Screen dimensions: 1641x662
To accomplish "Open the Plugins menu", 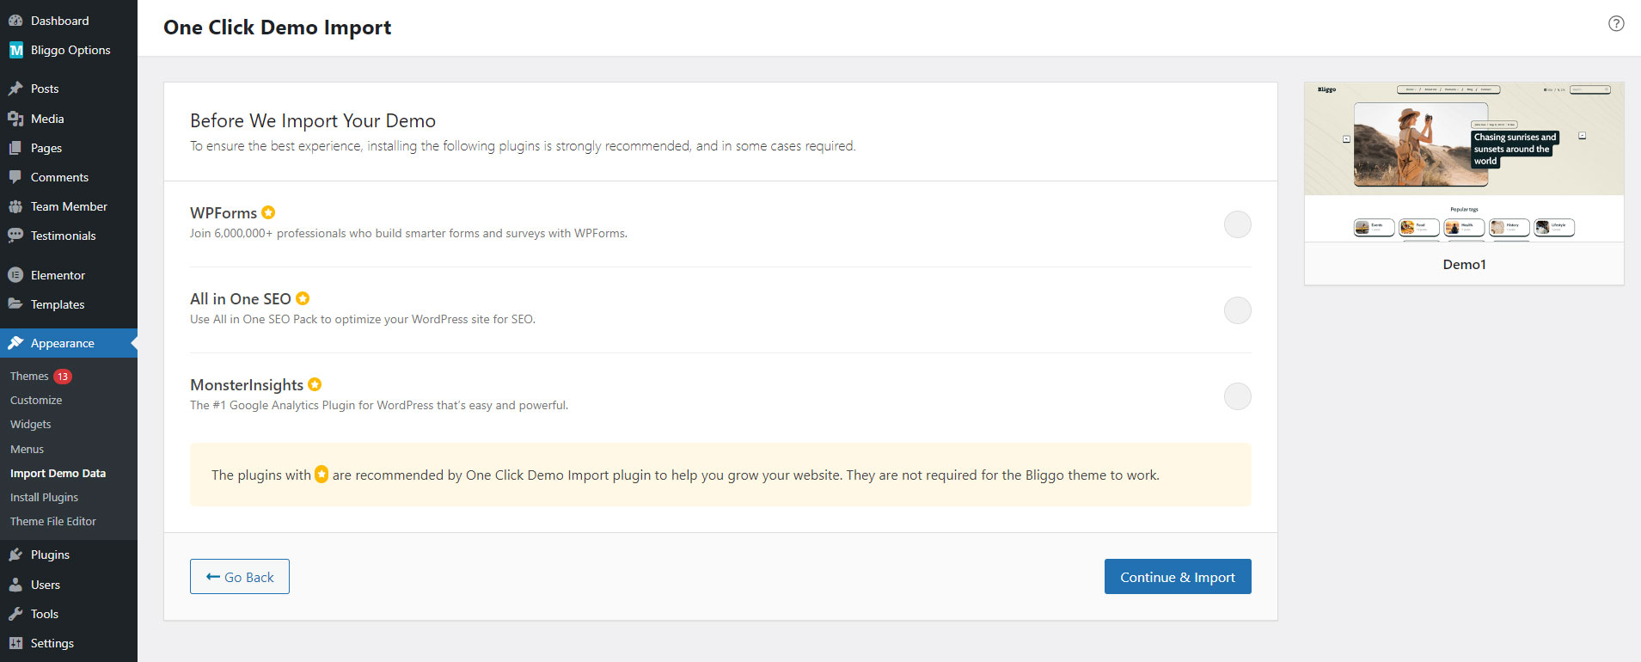I will (69, 555).
